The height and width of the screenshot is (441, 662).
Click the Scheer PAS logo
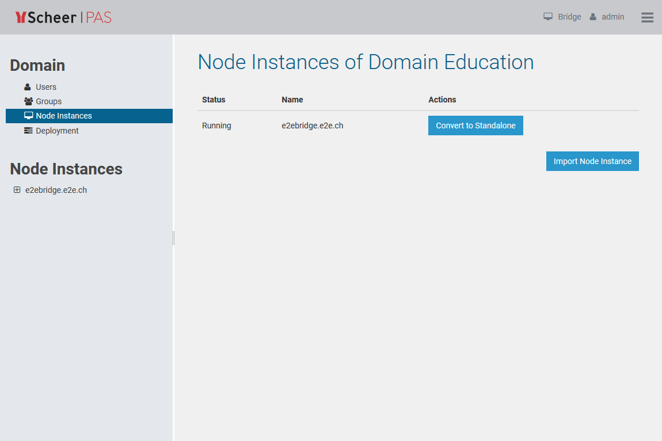pos(63,17)
